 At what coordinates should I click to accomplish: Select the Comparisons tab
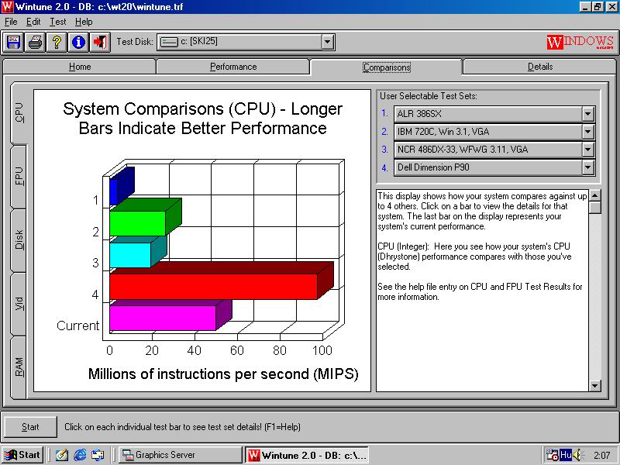coord(386,67)
